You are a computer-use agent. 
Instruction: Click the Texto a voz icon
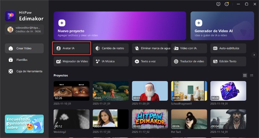(x=137, y=61)
